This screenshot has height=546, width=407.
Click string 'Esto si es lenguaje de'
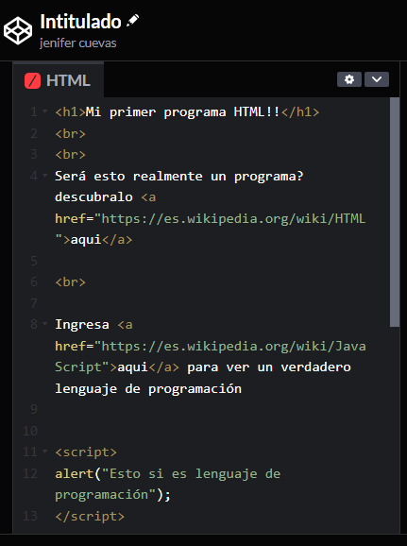[x=191, y=473]
